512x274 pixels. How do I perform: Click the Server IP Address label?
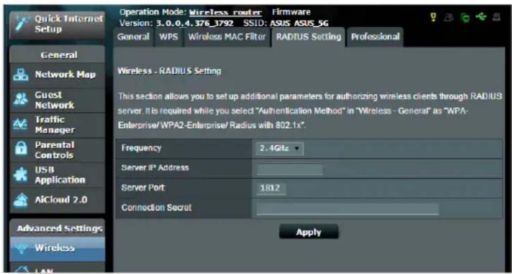[x=155, y=168]
